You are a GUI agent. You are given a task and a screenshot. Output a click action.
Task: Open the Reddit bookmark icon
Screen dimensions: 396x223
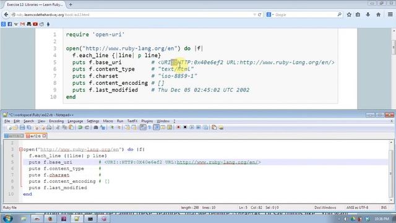(x=41, y=24)
